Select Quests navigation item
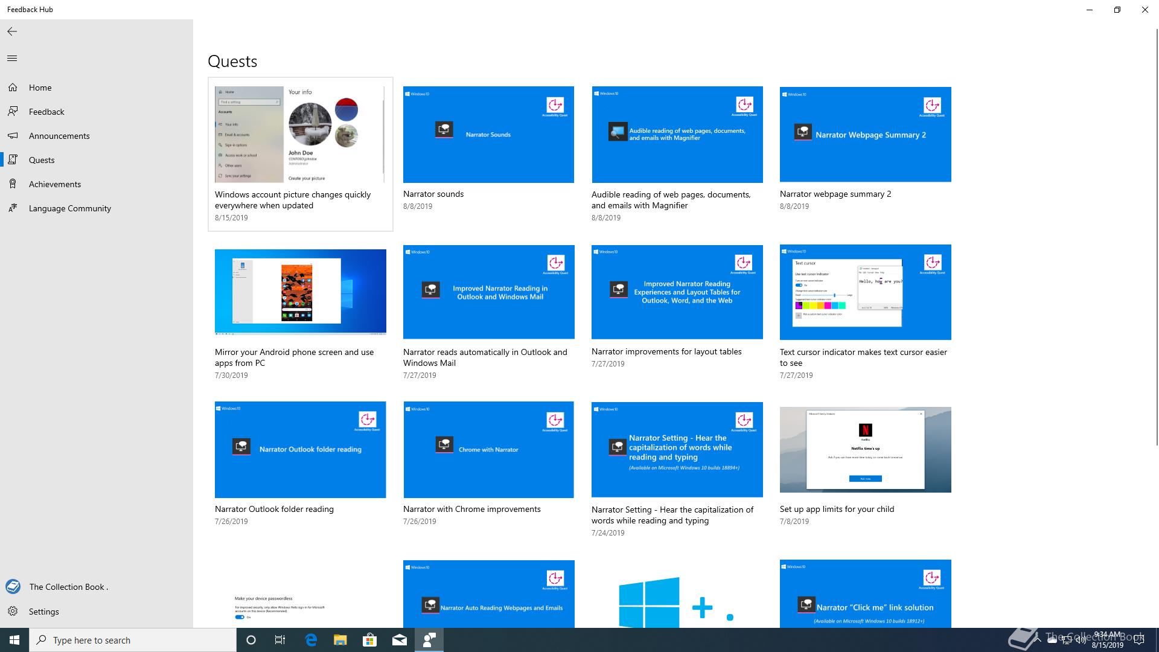Screen dimensions: 1159x652 [97, 160]
